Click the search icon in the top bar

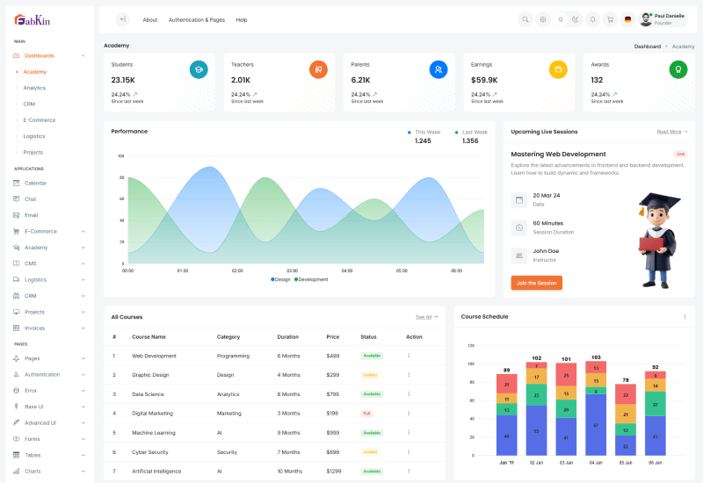point(525,19)
